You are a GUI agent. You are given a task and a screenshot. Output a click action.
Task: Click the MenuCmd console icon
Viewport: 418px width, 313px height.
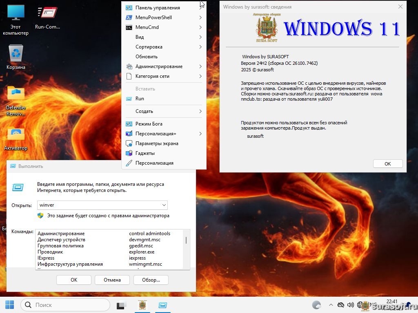(x=129, y=27)
